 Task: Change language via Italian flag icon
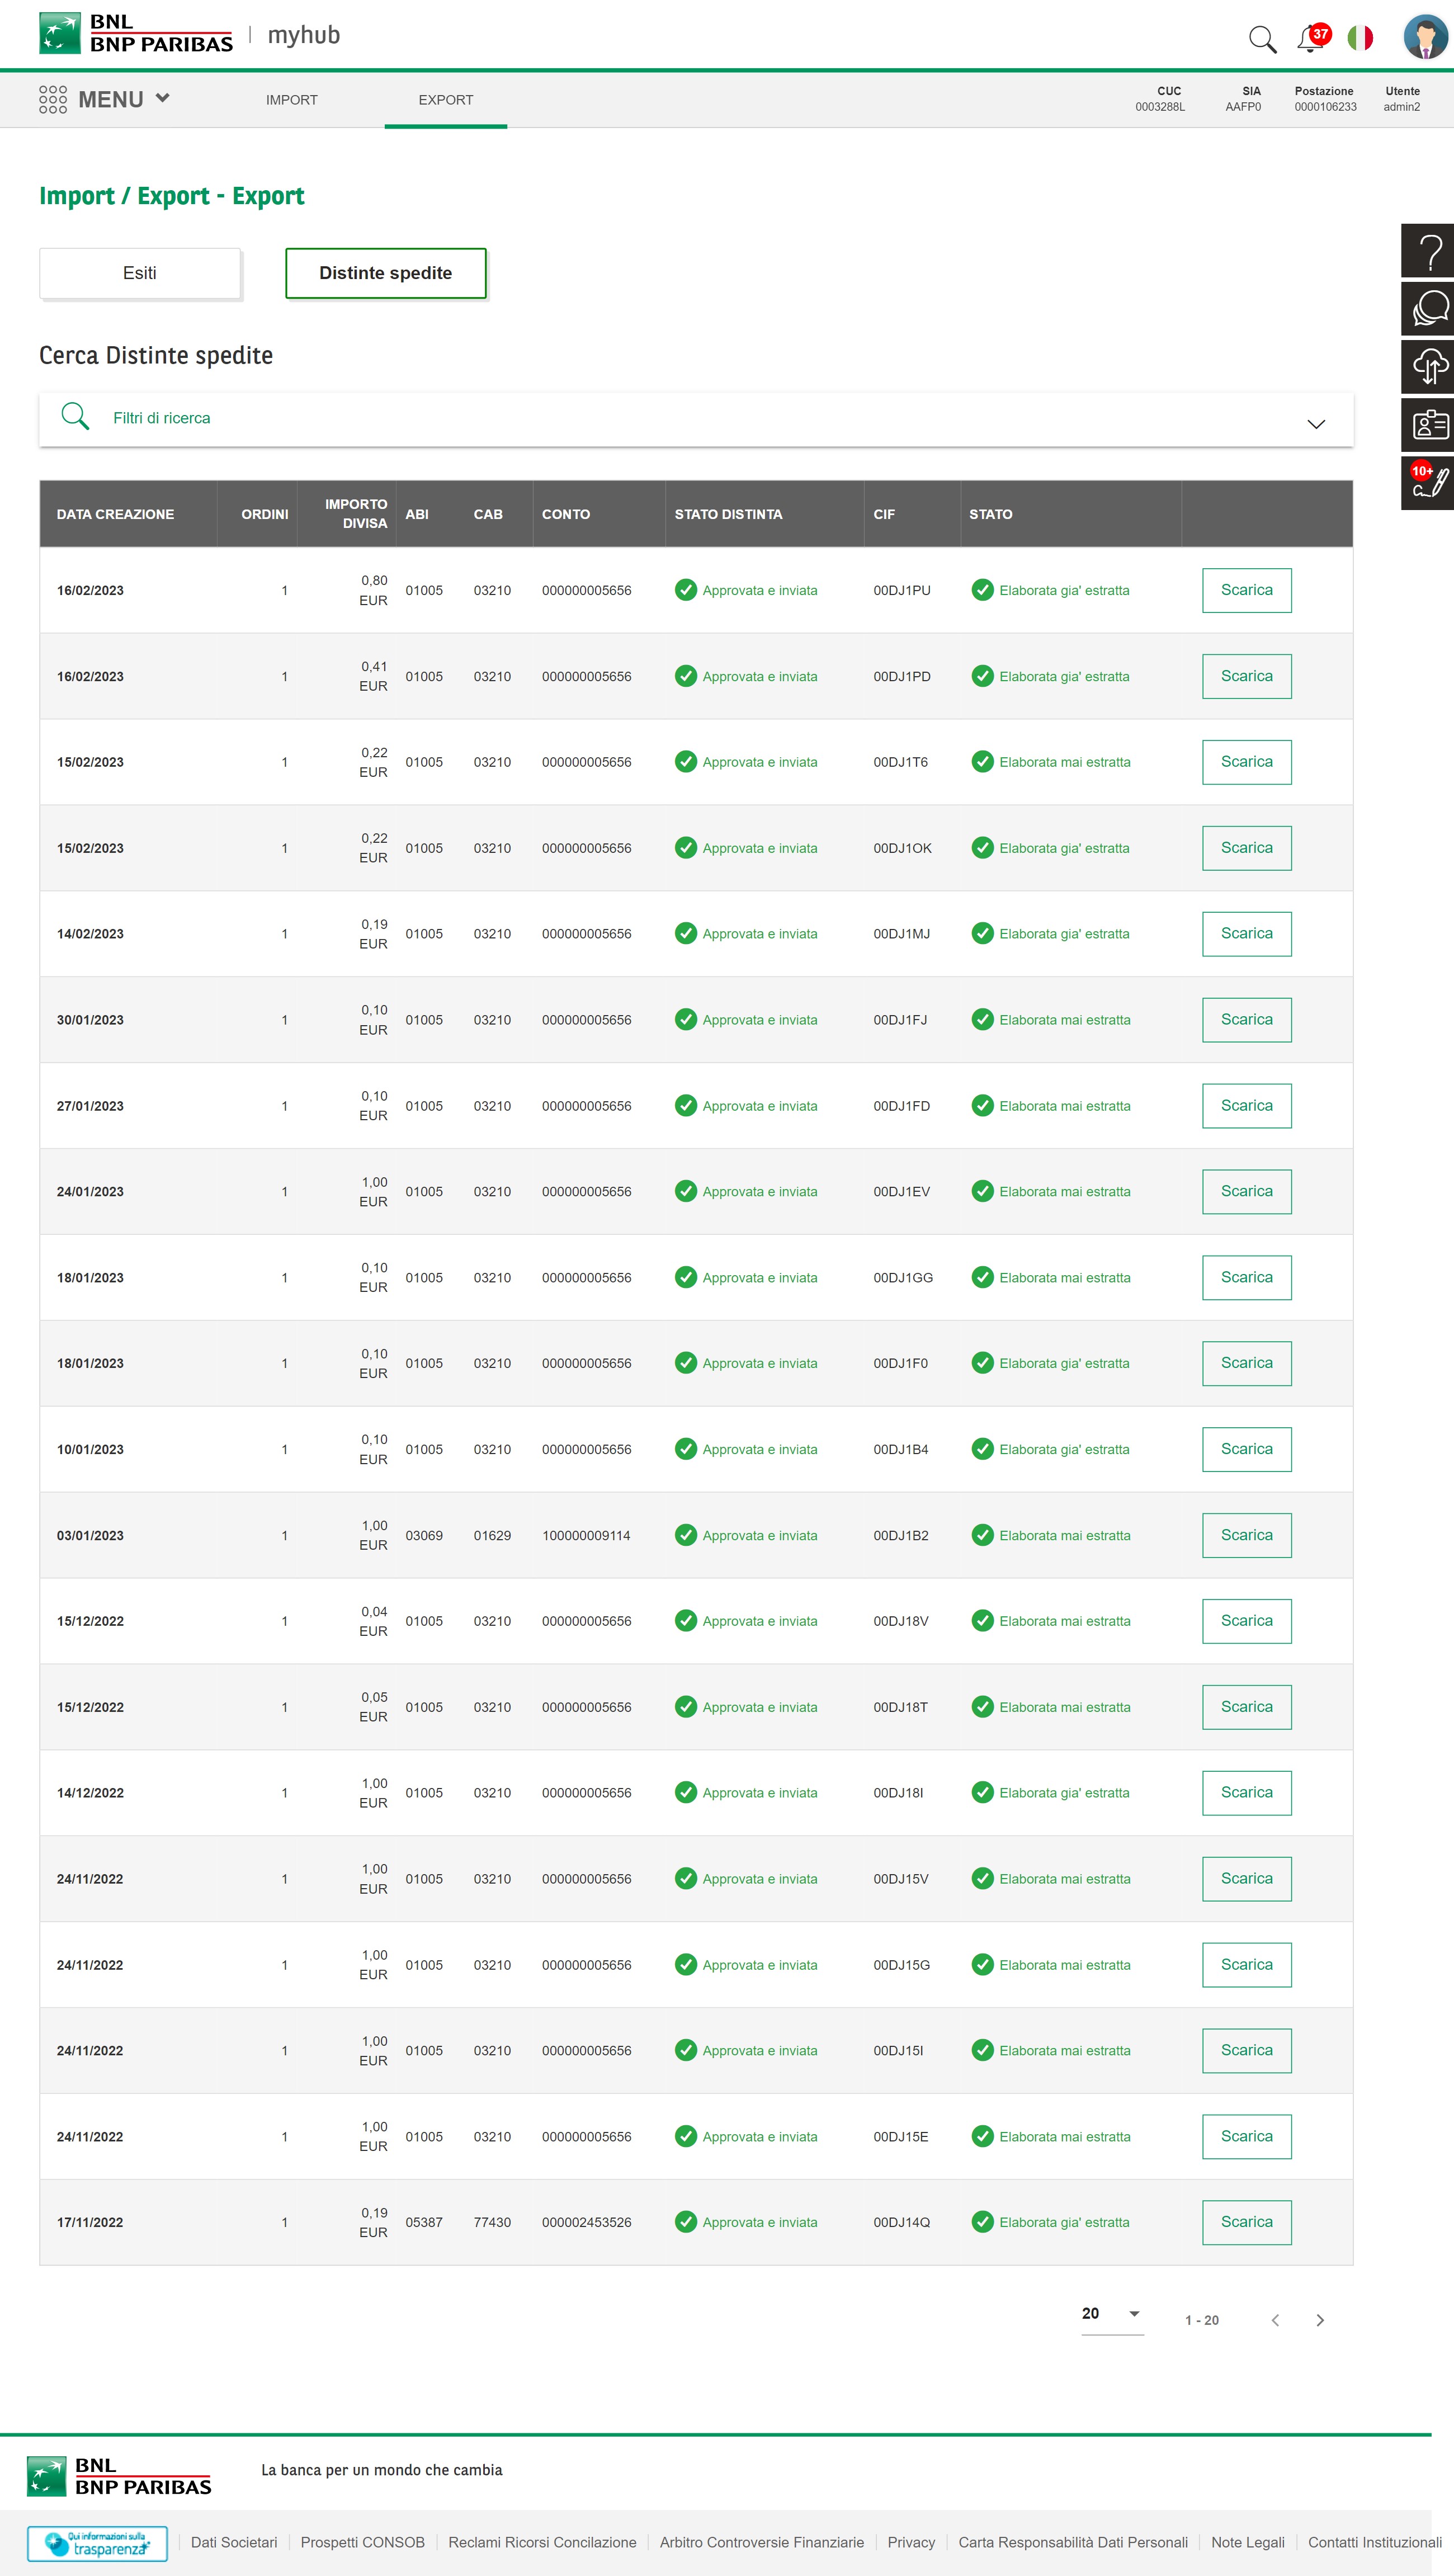click(1360, 38)
